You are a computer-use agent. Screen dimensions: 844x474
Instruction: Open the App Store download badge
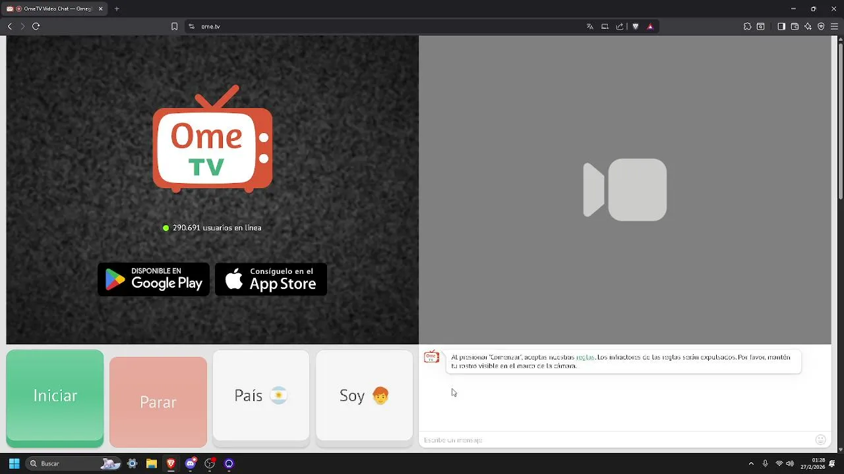tap(271, 279)
